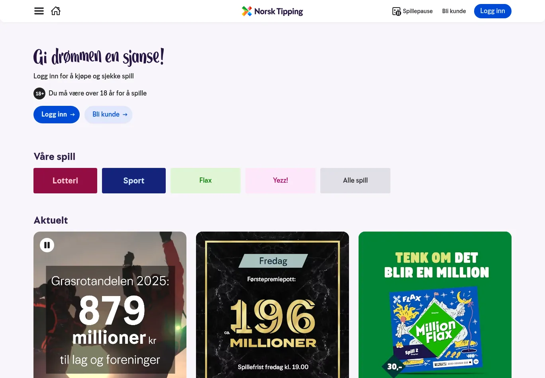Screen dimensions: 545x378
Task: Click the Spillepause text link
Action: pyautogui.click(x=418, y=11)
